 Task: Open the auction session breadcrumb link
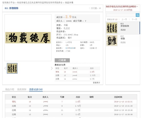point(40,3)
